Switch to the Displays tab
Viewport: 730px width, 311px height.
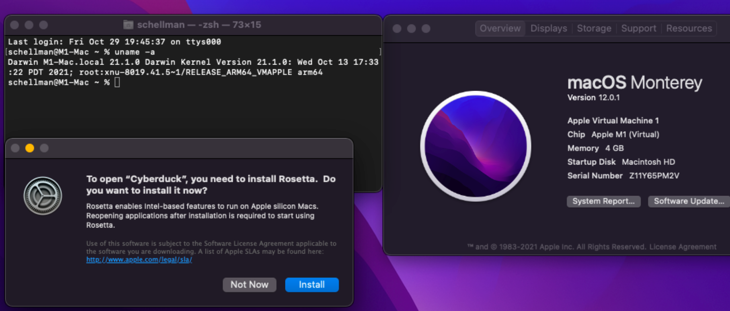548,28
